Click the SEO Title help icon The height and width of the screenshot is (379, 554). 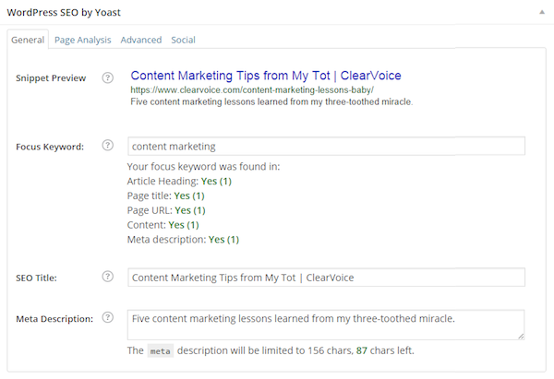pyautogui.click(x=108, y=277)
